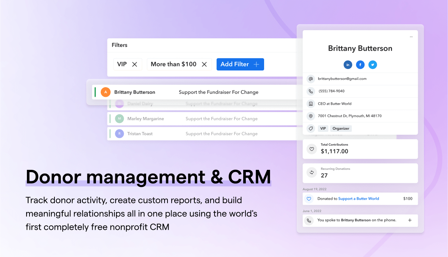Click the Organizer tag chip

[341, 128]
